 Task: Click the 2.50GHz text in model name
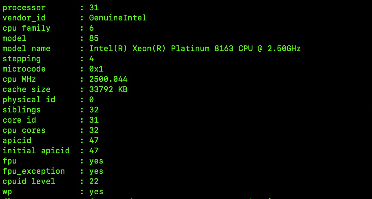coord(284,48)
